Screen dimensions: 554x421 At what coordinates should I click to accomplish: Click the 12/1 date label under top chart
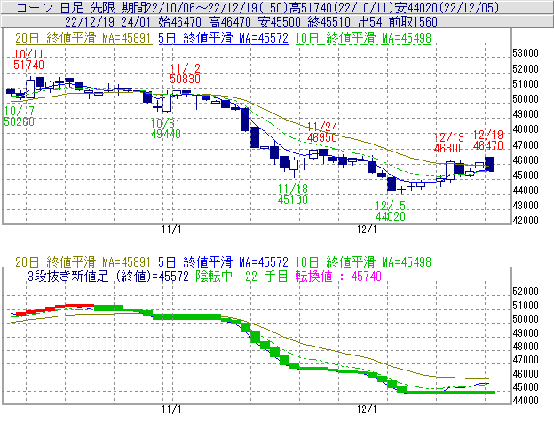point(367,230)
